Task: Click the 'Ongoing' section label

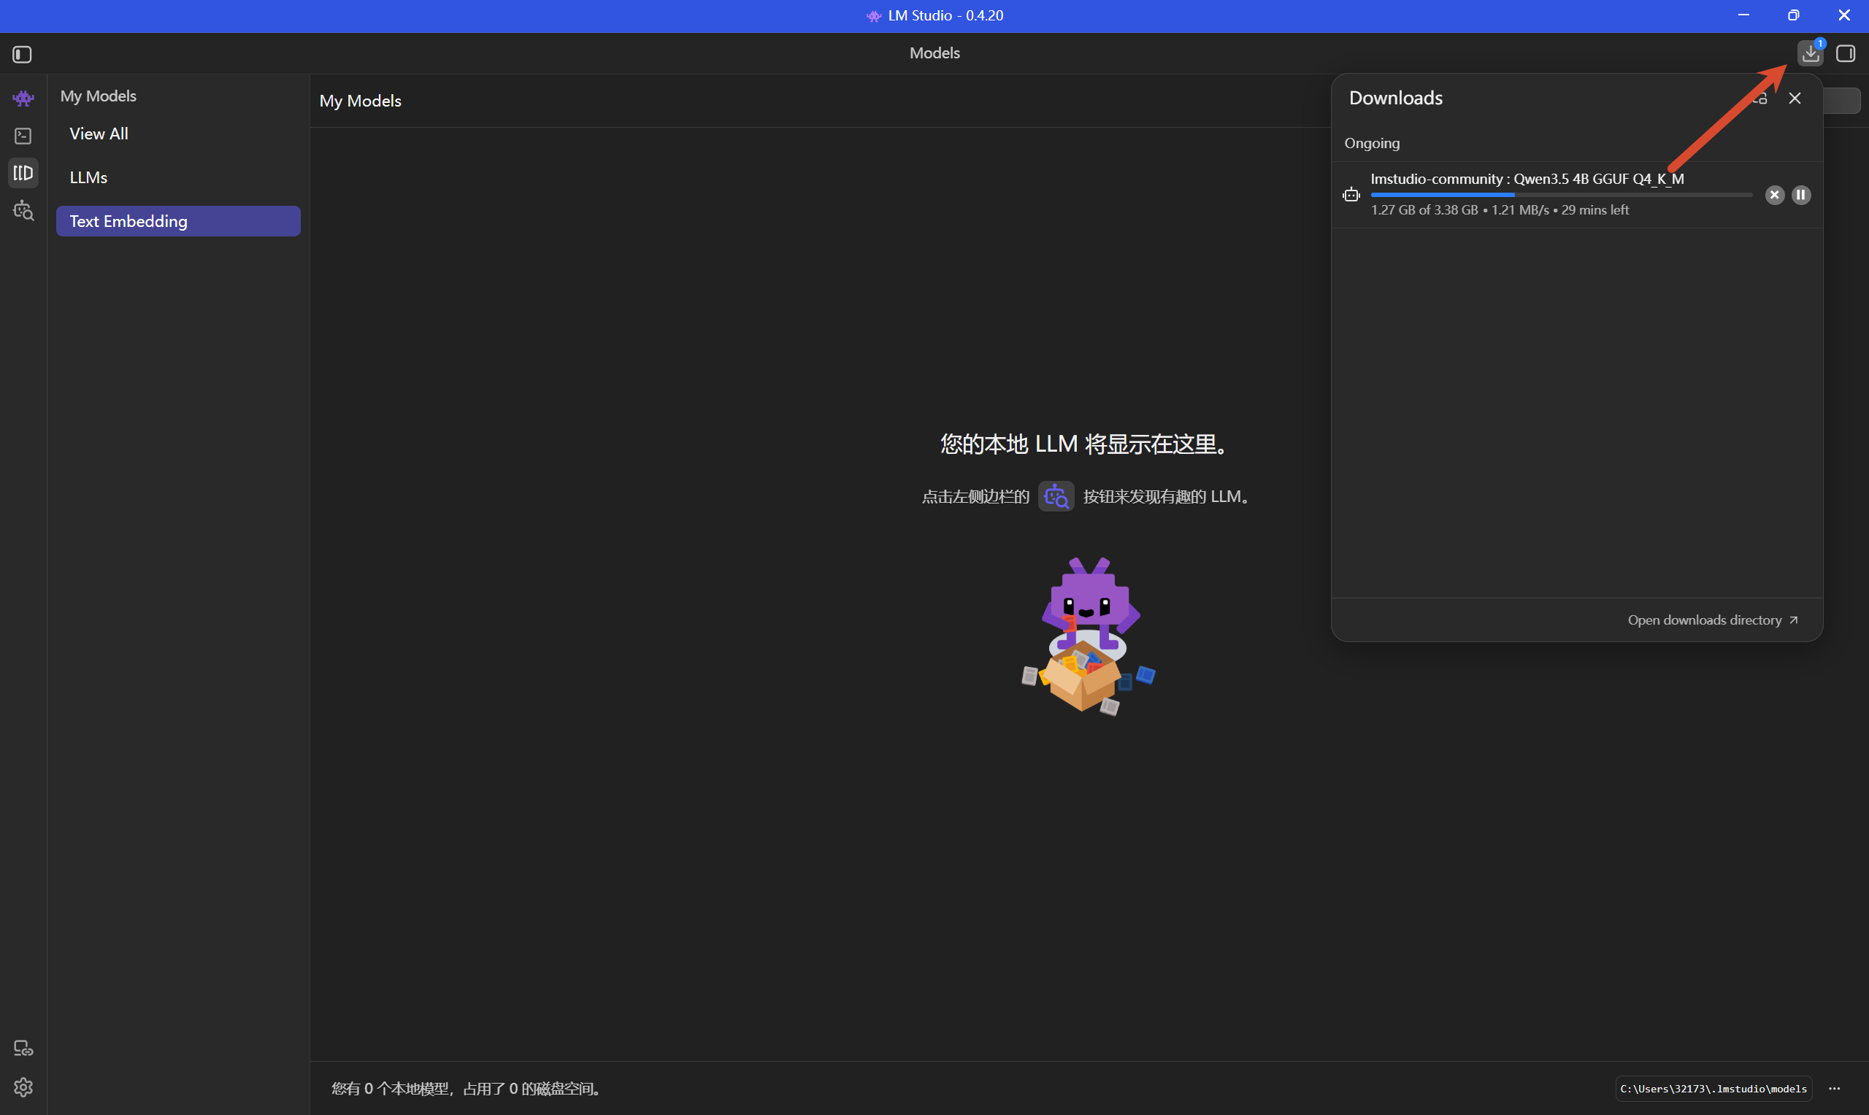Action: coord(1372,144)
